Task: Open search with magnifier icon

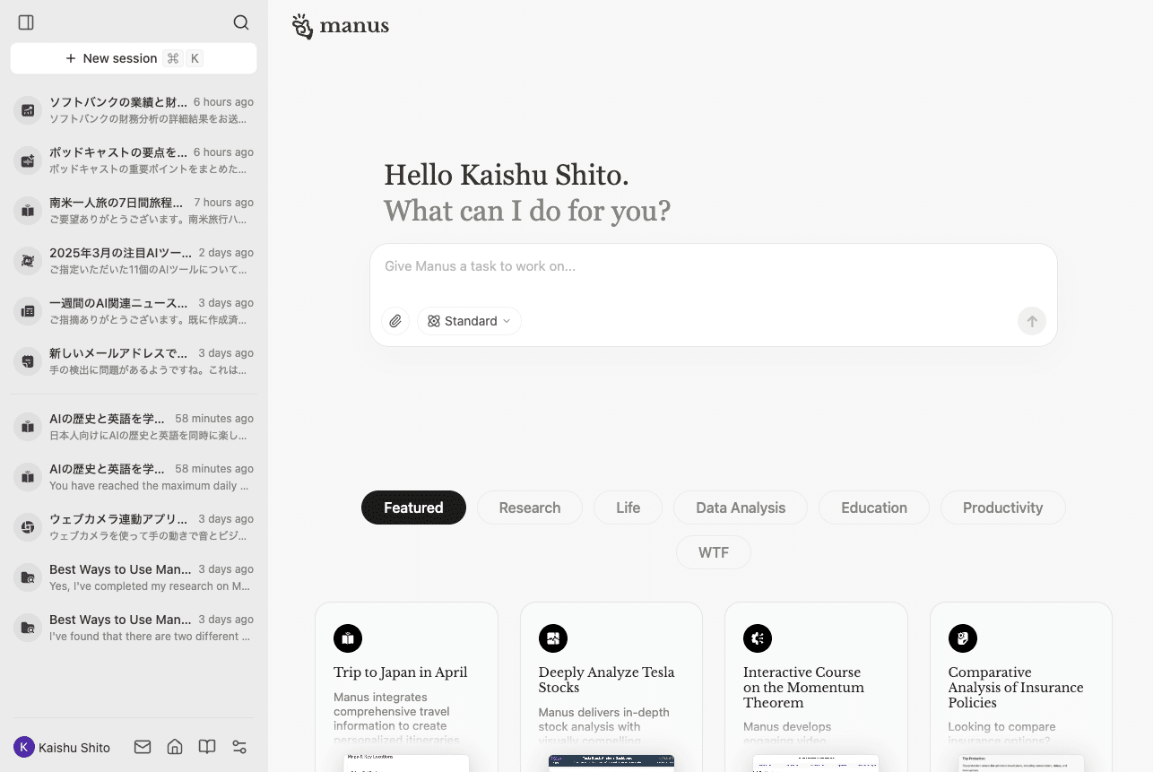Action: click(241, 22)
